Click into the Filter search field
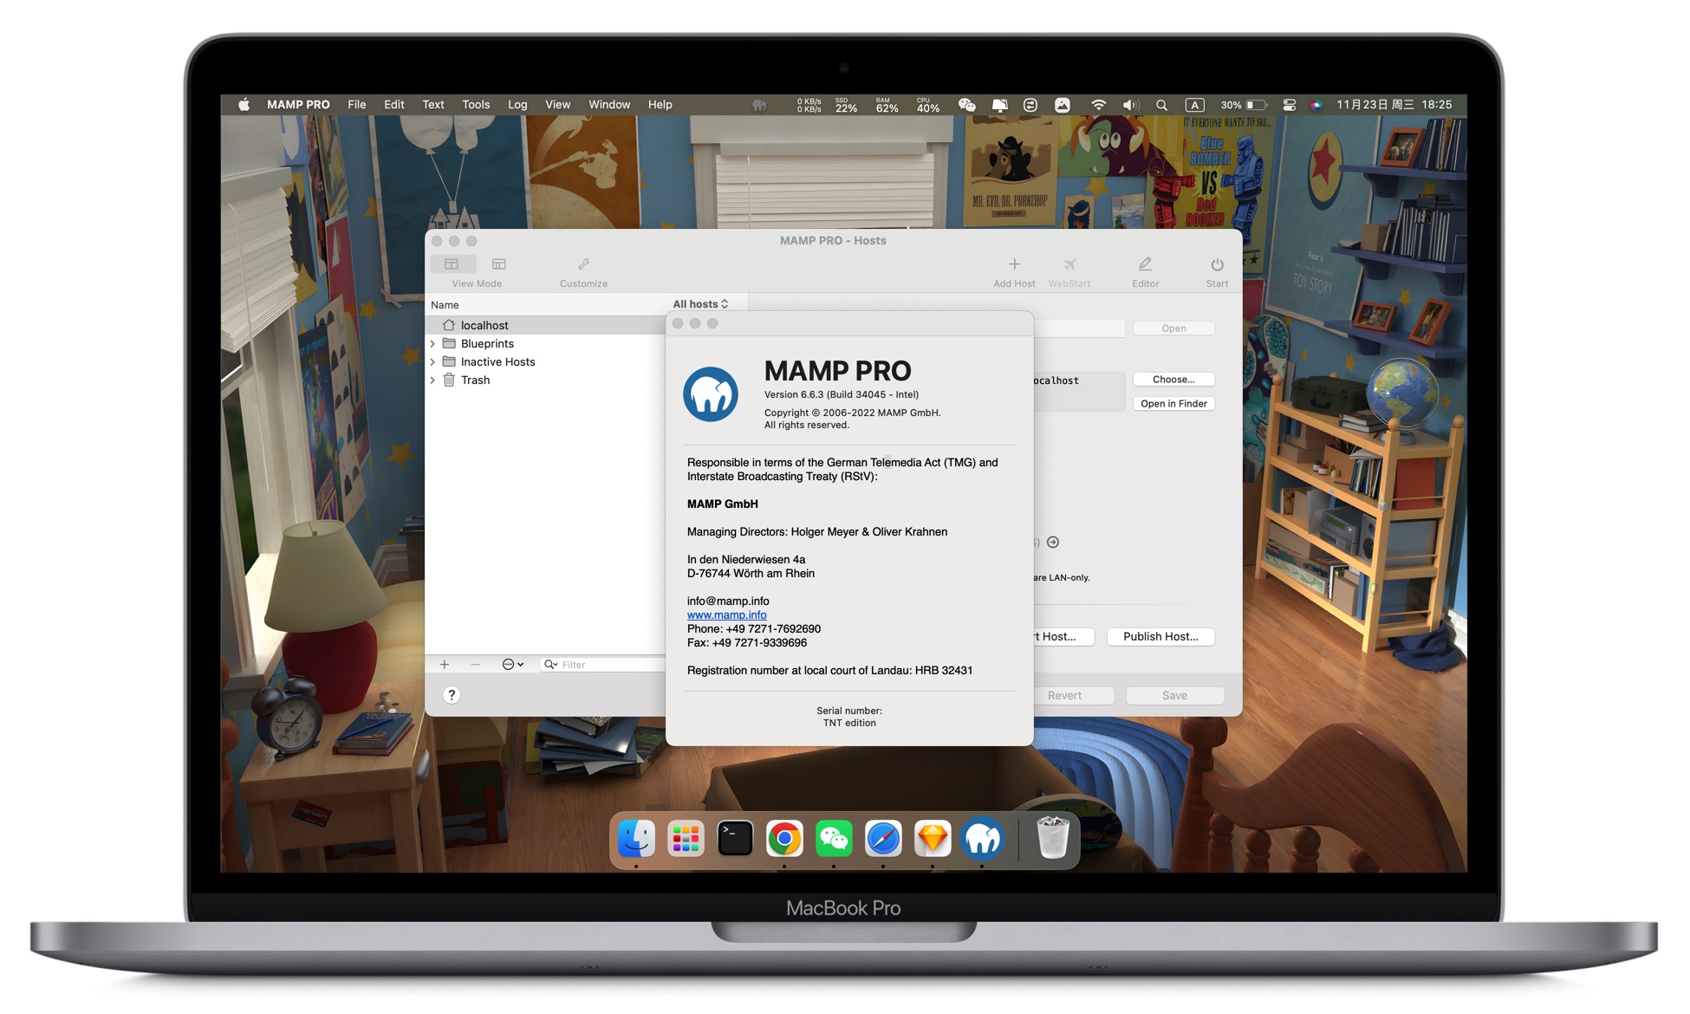This screenshot has width=1690, height=1014. (602, 664)
